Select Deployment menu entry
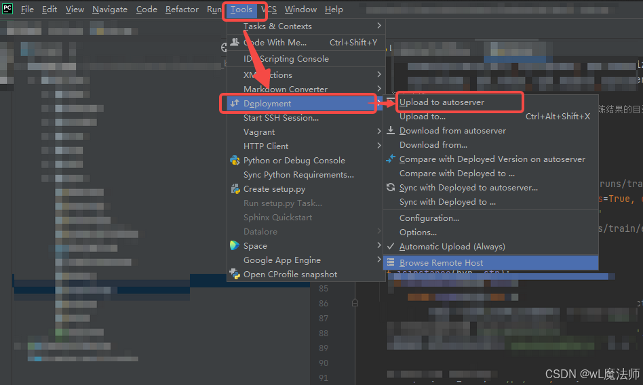Viewport: 643px width, 385px height. 306,103
